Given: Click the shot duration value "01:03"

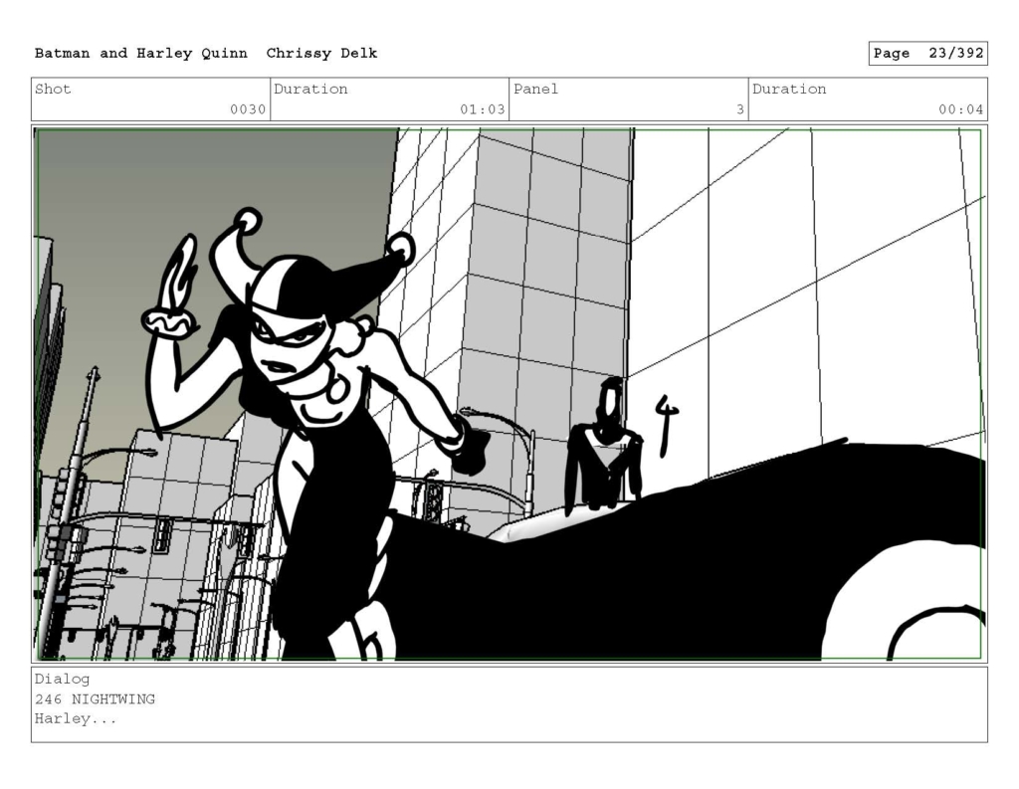Looking at the screenshot, I should click(483, 109).
